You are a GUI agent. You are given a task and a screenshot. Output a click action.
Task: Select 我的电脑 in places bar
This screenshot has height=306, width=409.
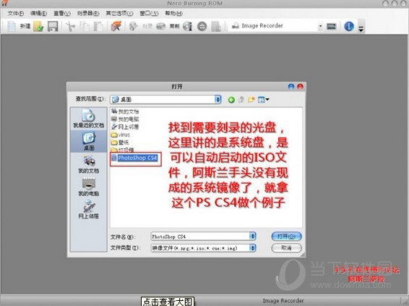pyautogui.click(x=89, y=187)
